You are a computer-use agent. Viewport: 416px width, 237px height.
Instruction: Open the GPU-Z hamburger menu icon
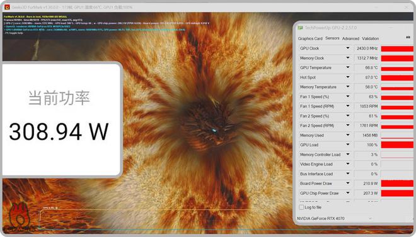(x=408, y=37)
